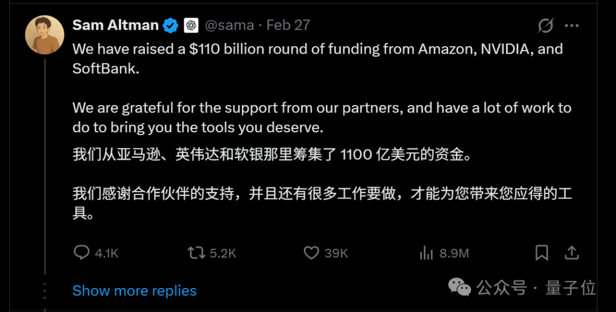
Task: Click the share upload arrow icon
Action: (x=572, y=253)
